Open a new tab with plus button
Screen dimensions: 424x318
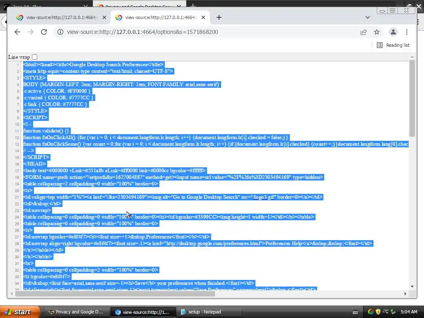click(x=219, y=17)
